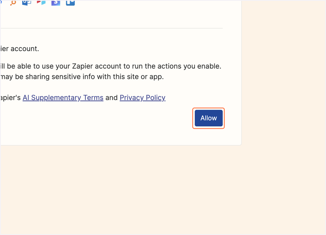Open the Privacy Policy link
Image resolution: width=326 pixels, height=235 pixels.
[143, 97]
